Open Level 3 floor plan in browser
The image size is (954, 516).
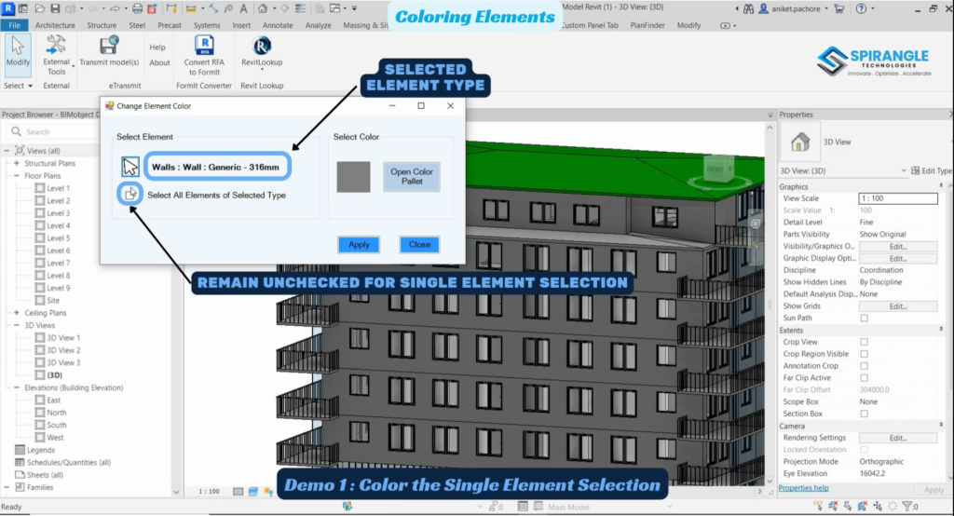tap(59, 213)
